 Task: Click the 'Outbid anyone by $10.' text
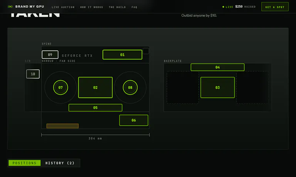(199, 16)
